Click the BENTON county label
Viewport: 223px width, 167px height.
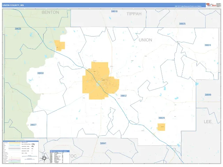pos(50,13)
